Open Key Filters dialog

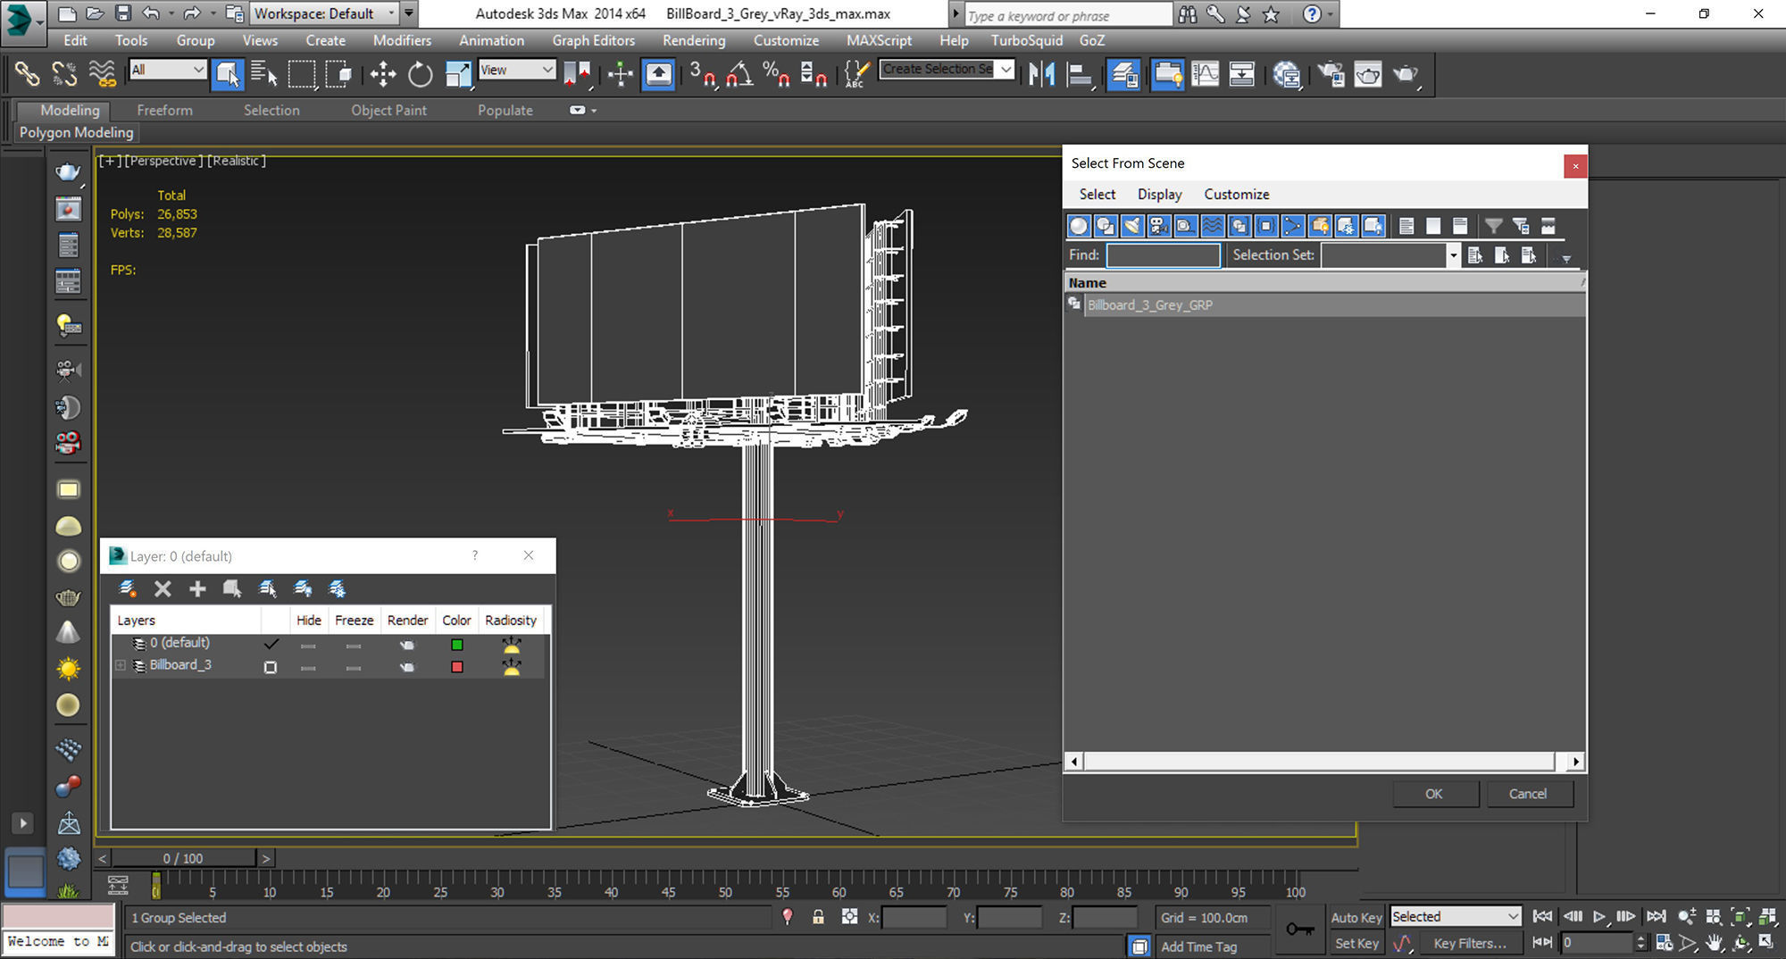pyautogui.click(x=1469, y=944)
